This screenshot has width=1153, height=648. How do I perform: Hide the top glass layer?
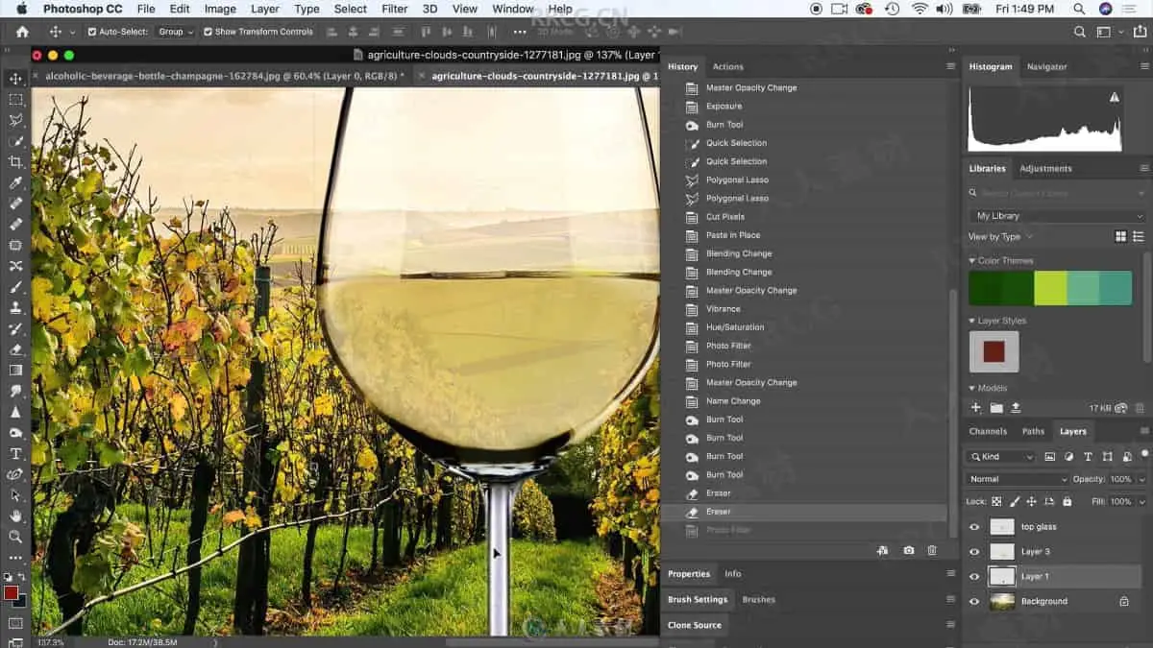(974, 527)
